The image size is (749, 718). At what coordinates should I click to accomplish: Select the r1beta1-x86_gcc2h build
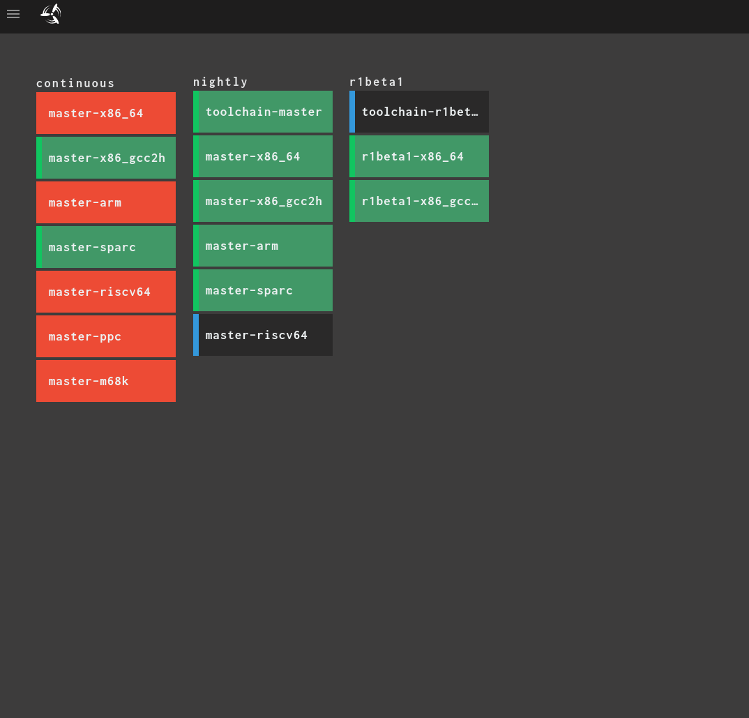click(418, 200)
